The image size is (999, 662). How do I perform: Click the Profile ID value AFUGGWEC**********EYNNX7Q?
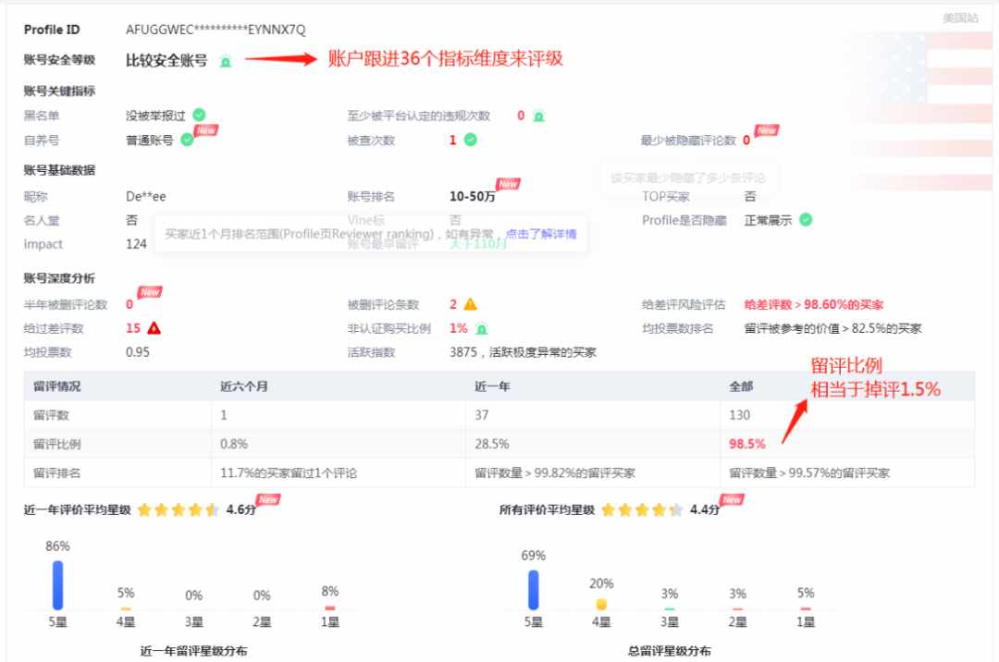point(216,30)
